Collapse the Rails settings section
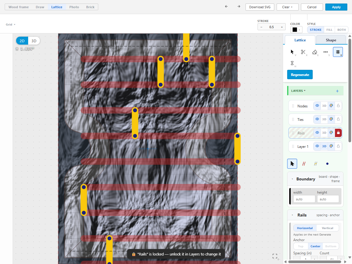The image size is (352, 264). (292, 215)
